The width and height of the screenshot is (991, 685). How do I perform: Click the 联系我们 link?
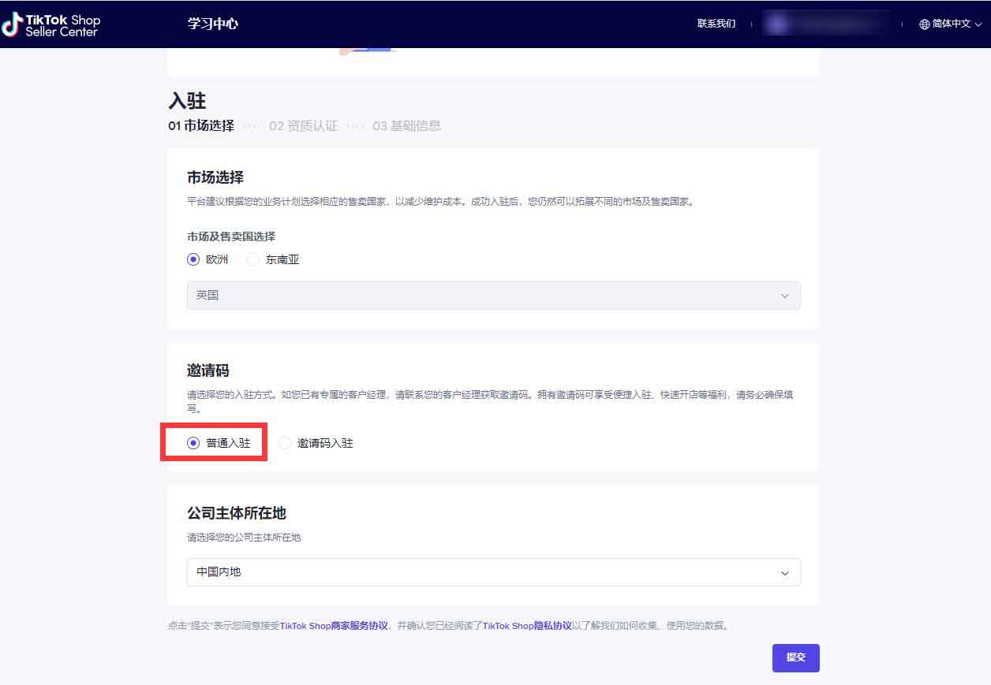coord(716,24)
